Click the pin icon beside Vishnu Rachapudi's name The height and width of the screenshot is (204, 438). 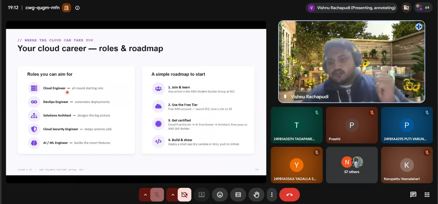285,97
